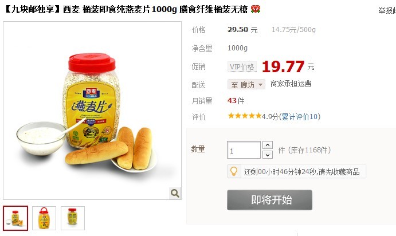Screen dimensions: 396x236
Task: Click the 即将开始 button
Action: pos(269,200)
